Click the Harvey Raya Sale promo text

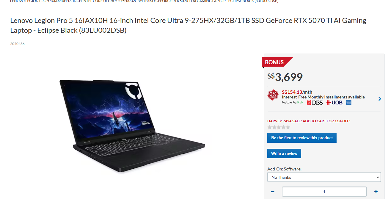(309, 121)
